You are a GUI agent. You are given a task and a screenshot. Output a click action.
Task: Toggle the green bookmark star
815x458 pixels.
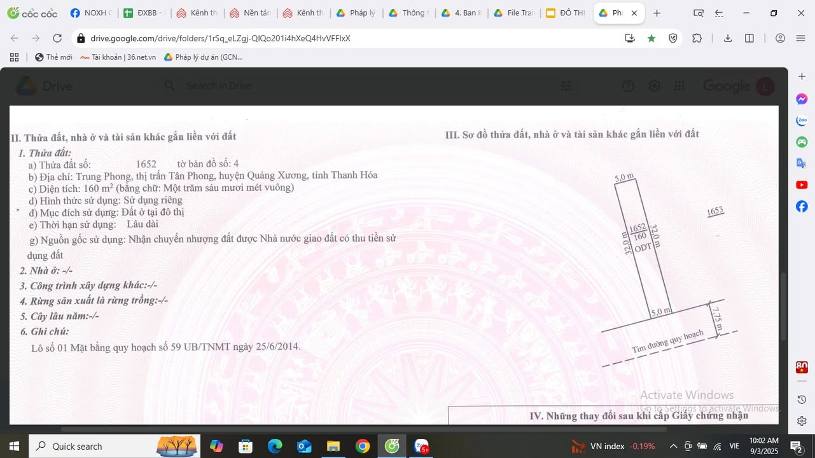coord(651,38)
